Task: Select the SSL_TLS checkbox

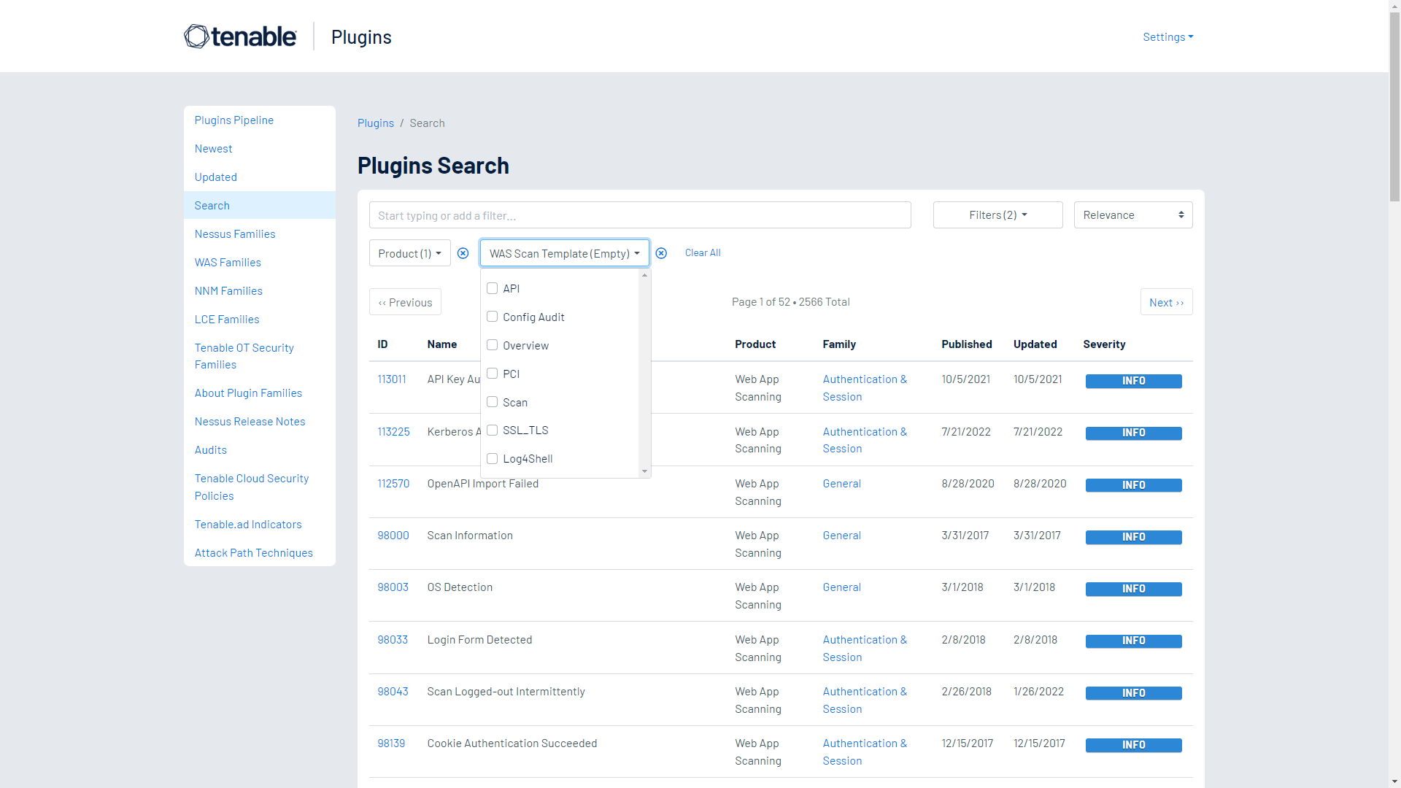Action: click(493, 430)
